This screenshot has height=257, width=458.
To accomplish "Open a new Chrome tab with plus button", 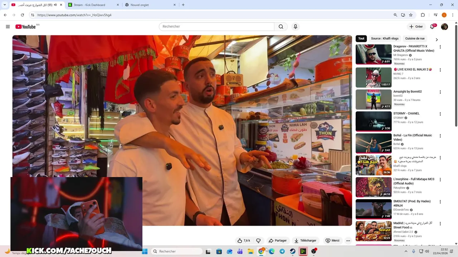I will coord(183,5).
